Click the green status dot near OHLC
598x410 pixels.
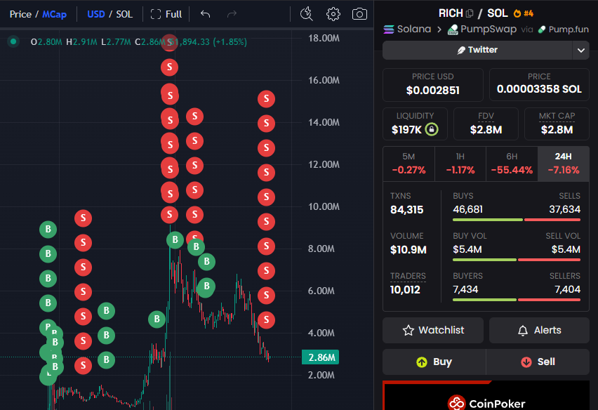click(x=13, y=41)
